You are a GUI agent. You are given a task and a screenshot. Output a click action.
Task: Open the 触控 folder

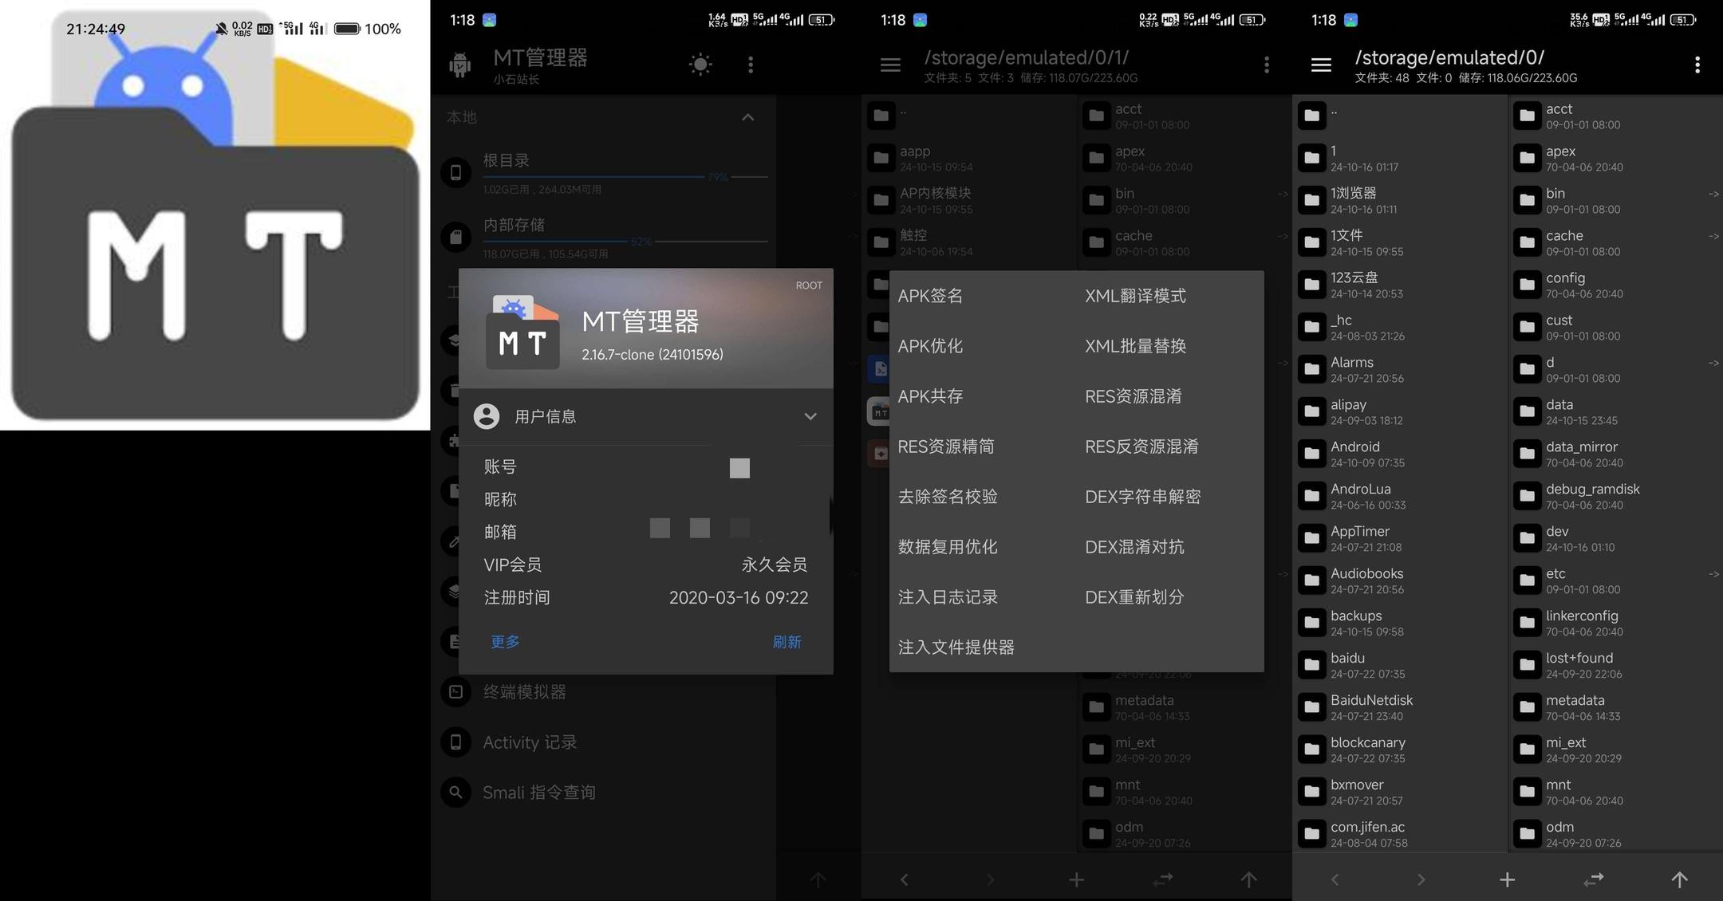pyautogui.click(x=969, y=242)
